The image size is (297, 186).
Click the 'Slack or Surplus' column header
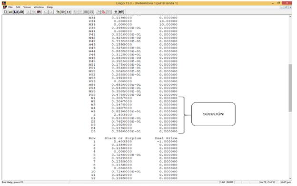click(123, 138)
